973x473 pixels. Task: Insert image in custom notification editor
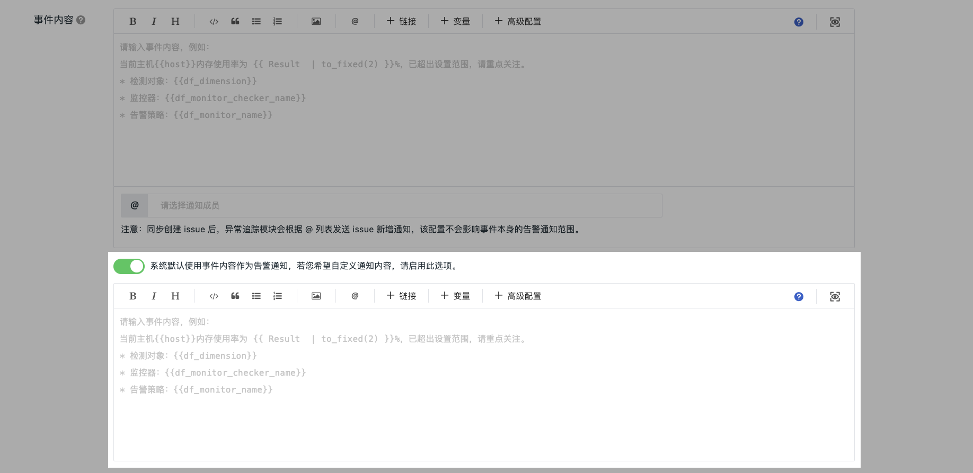tap(316, 296)
